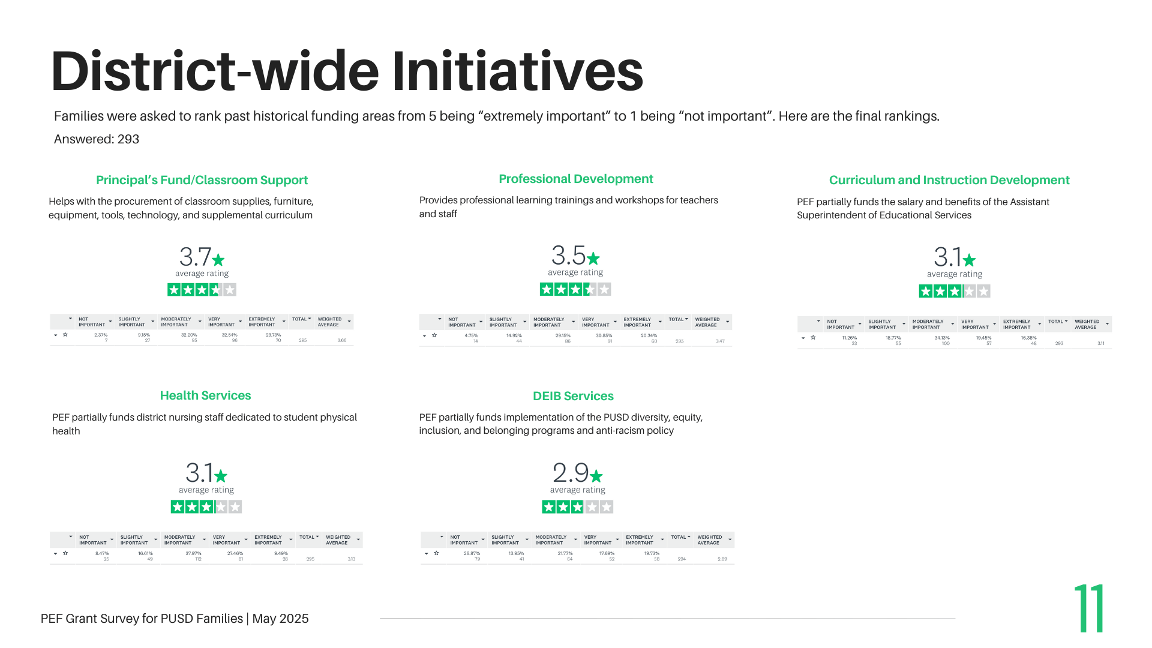Toggle the row arrow in the Principal's Fund table

tap(56, 335)
